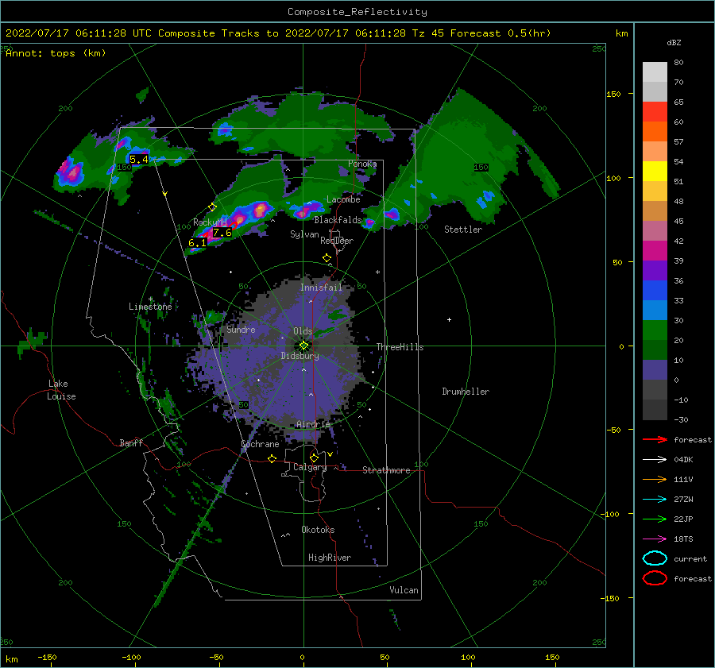Click the Drumheller city label
Screen dimensions: 715x668
466,392
